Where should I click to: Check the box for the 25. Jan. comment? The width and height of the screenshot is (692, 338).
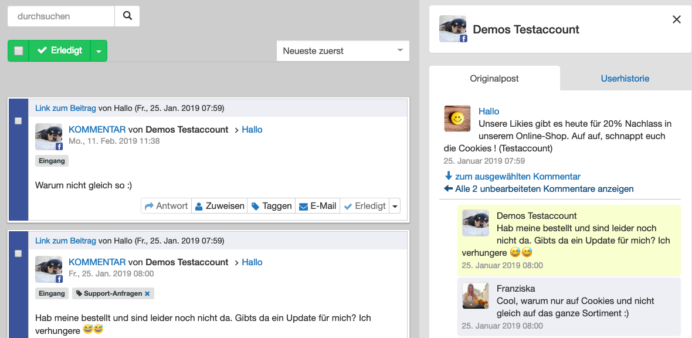tap(18, 253)
